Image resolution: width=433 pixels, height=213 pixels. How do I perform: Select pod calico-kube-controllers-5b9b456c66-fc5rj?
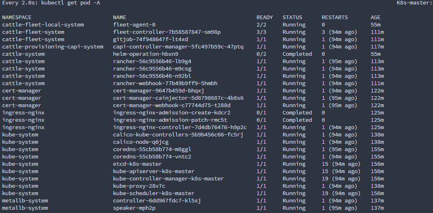pyautogui.click(x=179, y=135)
